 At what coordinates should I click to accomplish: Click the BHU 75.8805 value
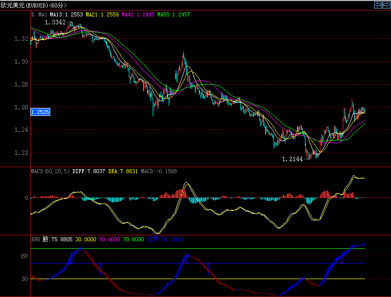point(58,239)
